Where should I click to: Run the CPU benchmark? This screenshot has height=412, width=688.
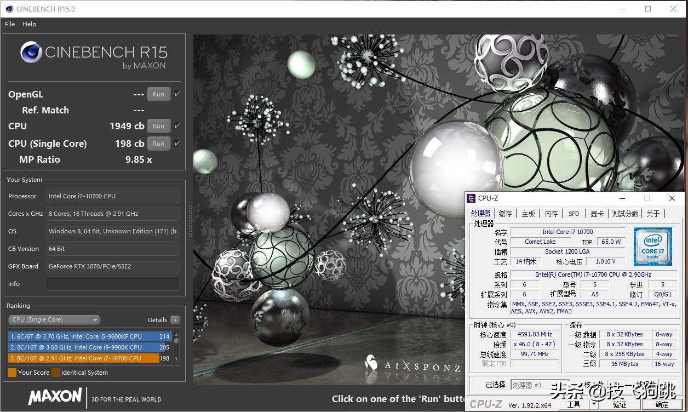[x=159, y=126]
